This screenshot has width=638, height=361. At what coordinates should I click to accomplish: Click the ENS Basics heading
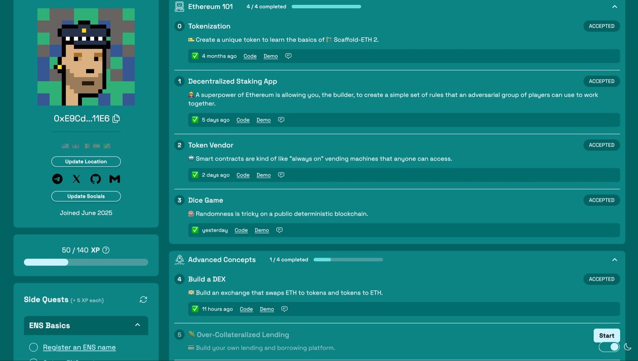tap(49, 325)
